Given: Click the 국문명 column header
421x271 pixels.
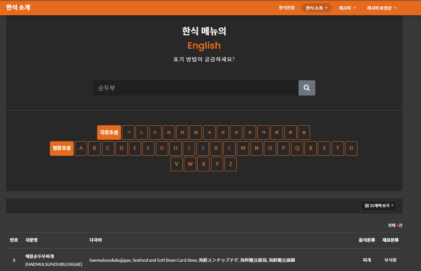Looking at the screenshot, I should (x=31, y=240).
